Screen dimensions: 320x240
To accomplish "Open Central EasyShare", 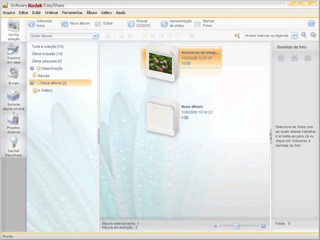I will [x=14, y=146].
